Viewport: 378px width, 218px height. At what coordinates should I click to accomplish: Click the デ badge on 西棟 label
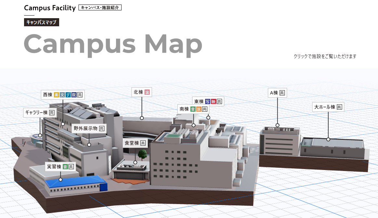[x=68, y=95]
